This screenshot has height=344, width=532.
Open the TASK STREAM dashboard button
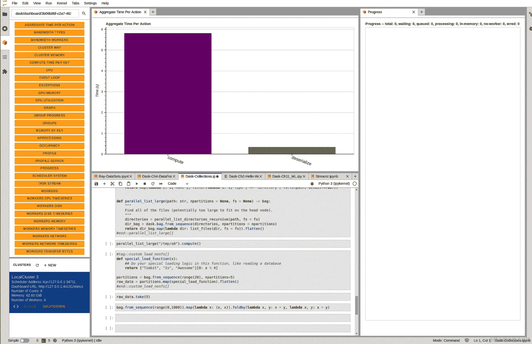point(49,184)
